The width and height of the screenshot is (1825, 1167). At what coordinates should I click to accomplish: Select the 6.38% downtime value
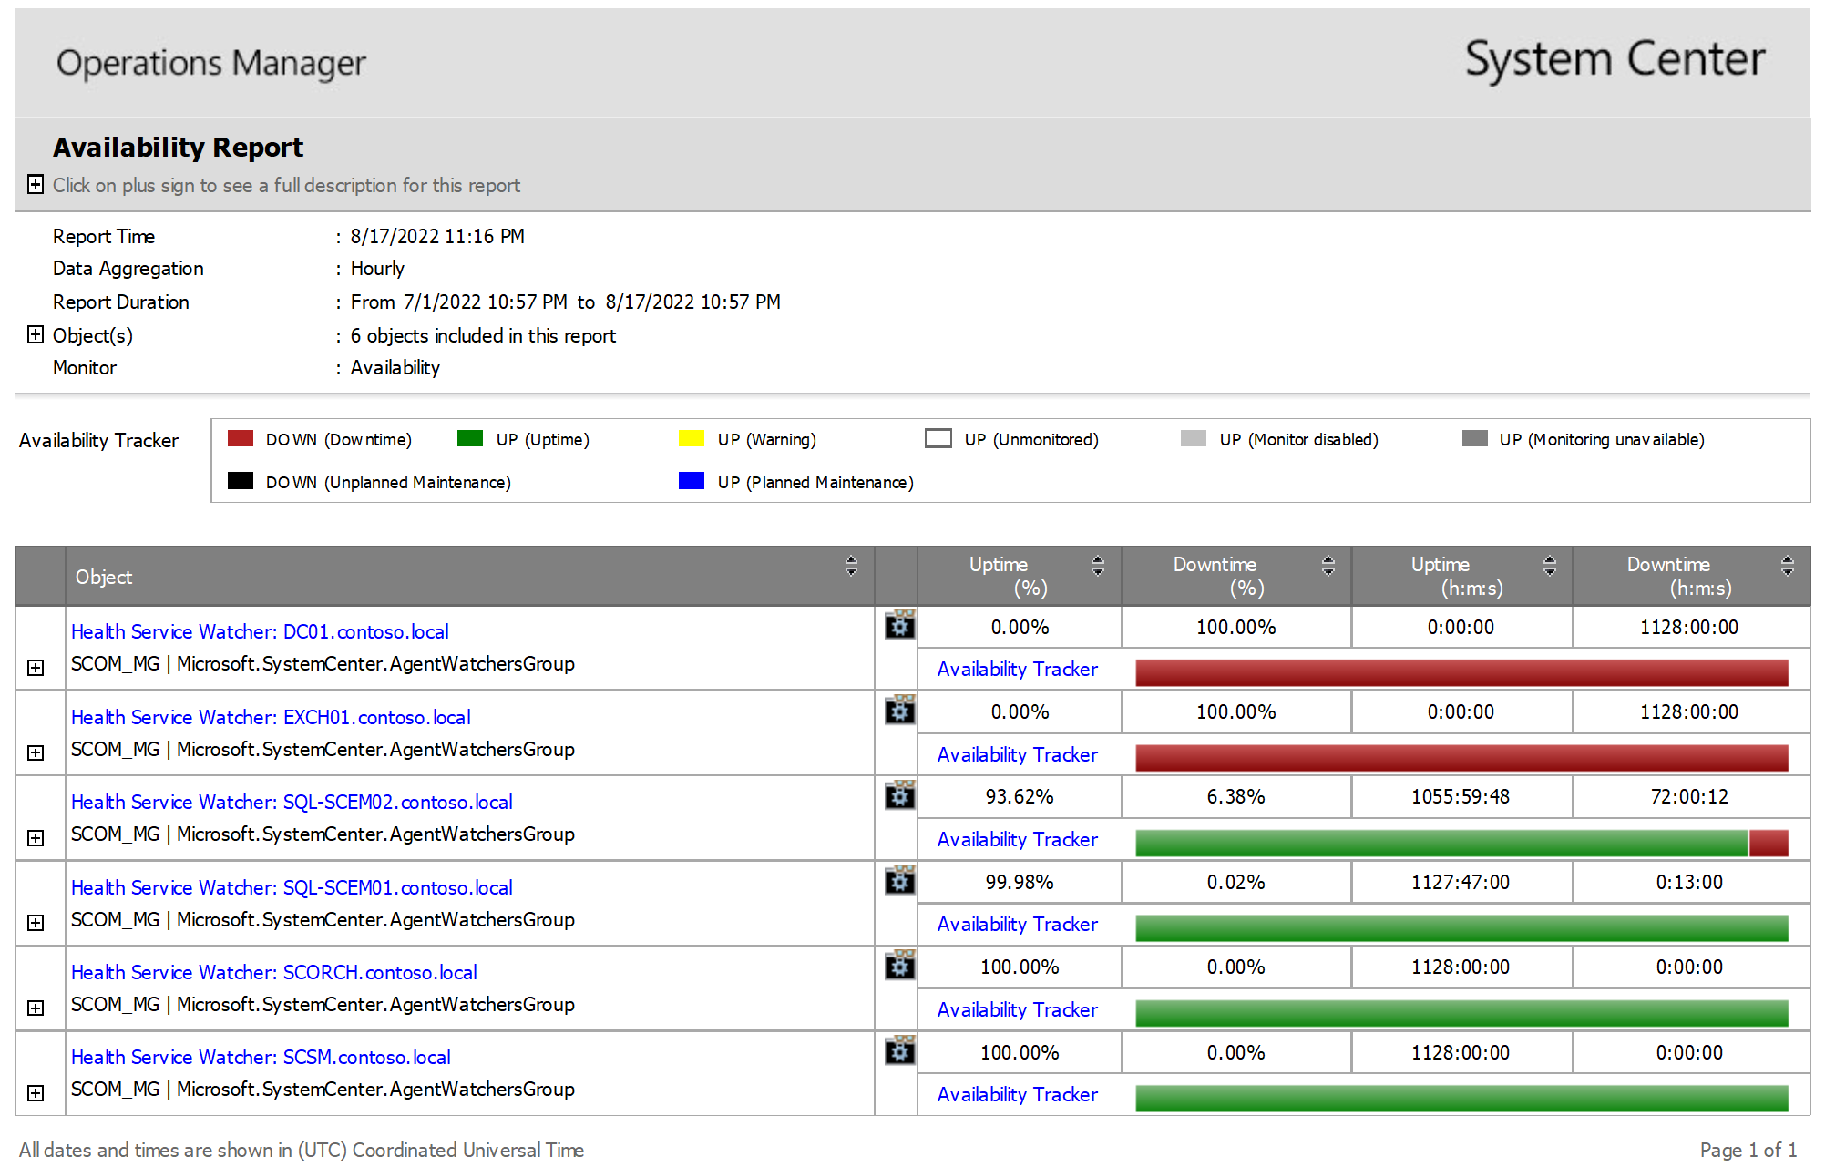[x=1235, y=796]
